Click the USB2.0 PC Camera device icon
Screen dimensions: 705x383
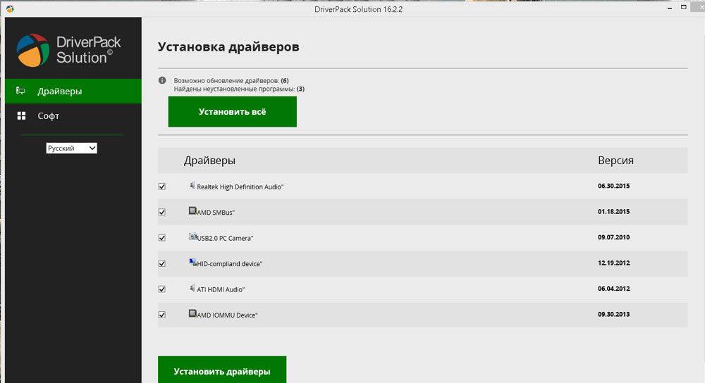192,236
